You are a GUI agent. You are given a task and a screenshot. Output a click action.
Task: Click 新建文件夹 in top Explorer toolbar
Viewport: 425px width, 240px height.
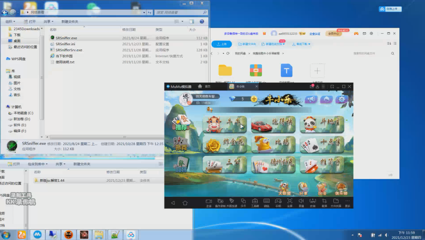click(70, 22)
